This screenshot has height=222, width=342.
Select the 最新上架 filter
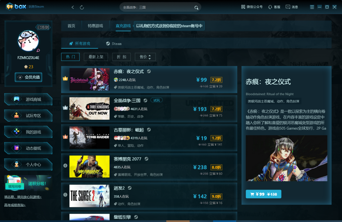(x=96, y=57)
